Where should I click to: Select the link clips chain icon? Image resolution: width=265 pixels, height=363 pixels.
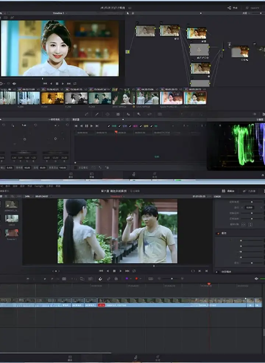pyautogui.click(x=109, y=279)
